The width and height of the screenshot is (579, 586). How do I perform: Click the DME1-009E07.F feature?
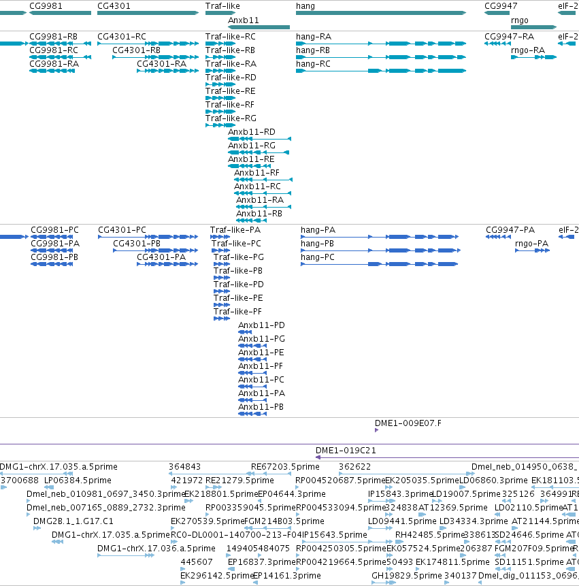[376, 431]
